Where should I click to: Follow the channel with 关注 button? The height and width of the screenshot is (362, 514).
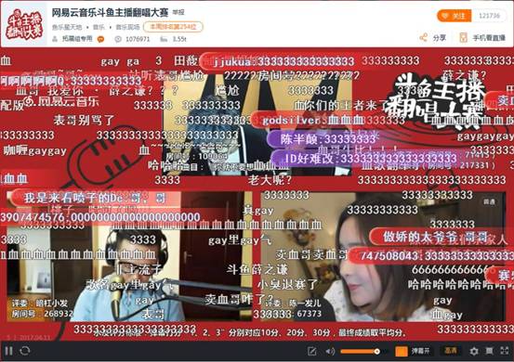pyautogui.click(x=454, y=16)
